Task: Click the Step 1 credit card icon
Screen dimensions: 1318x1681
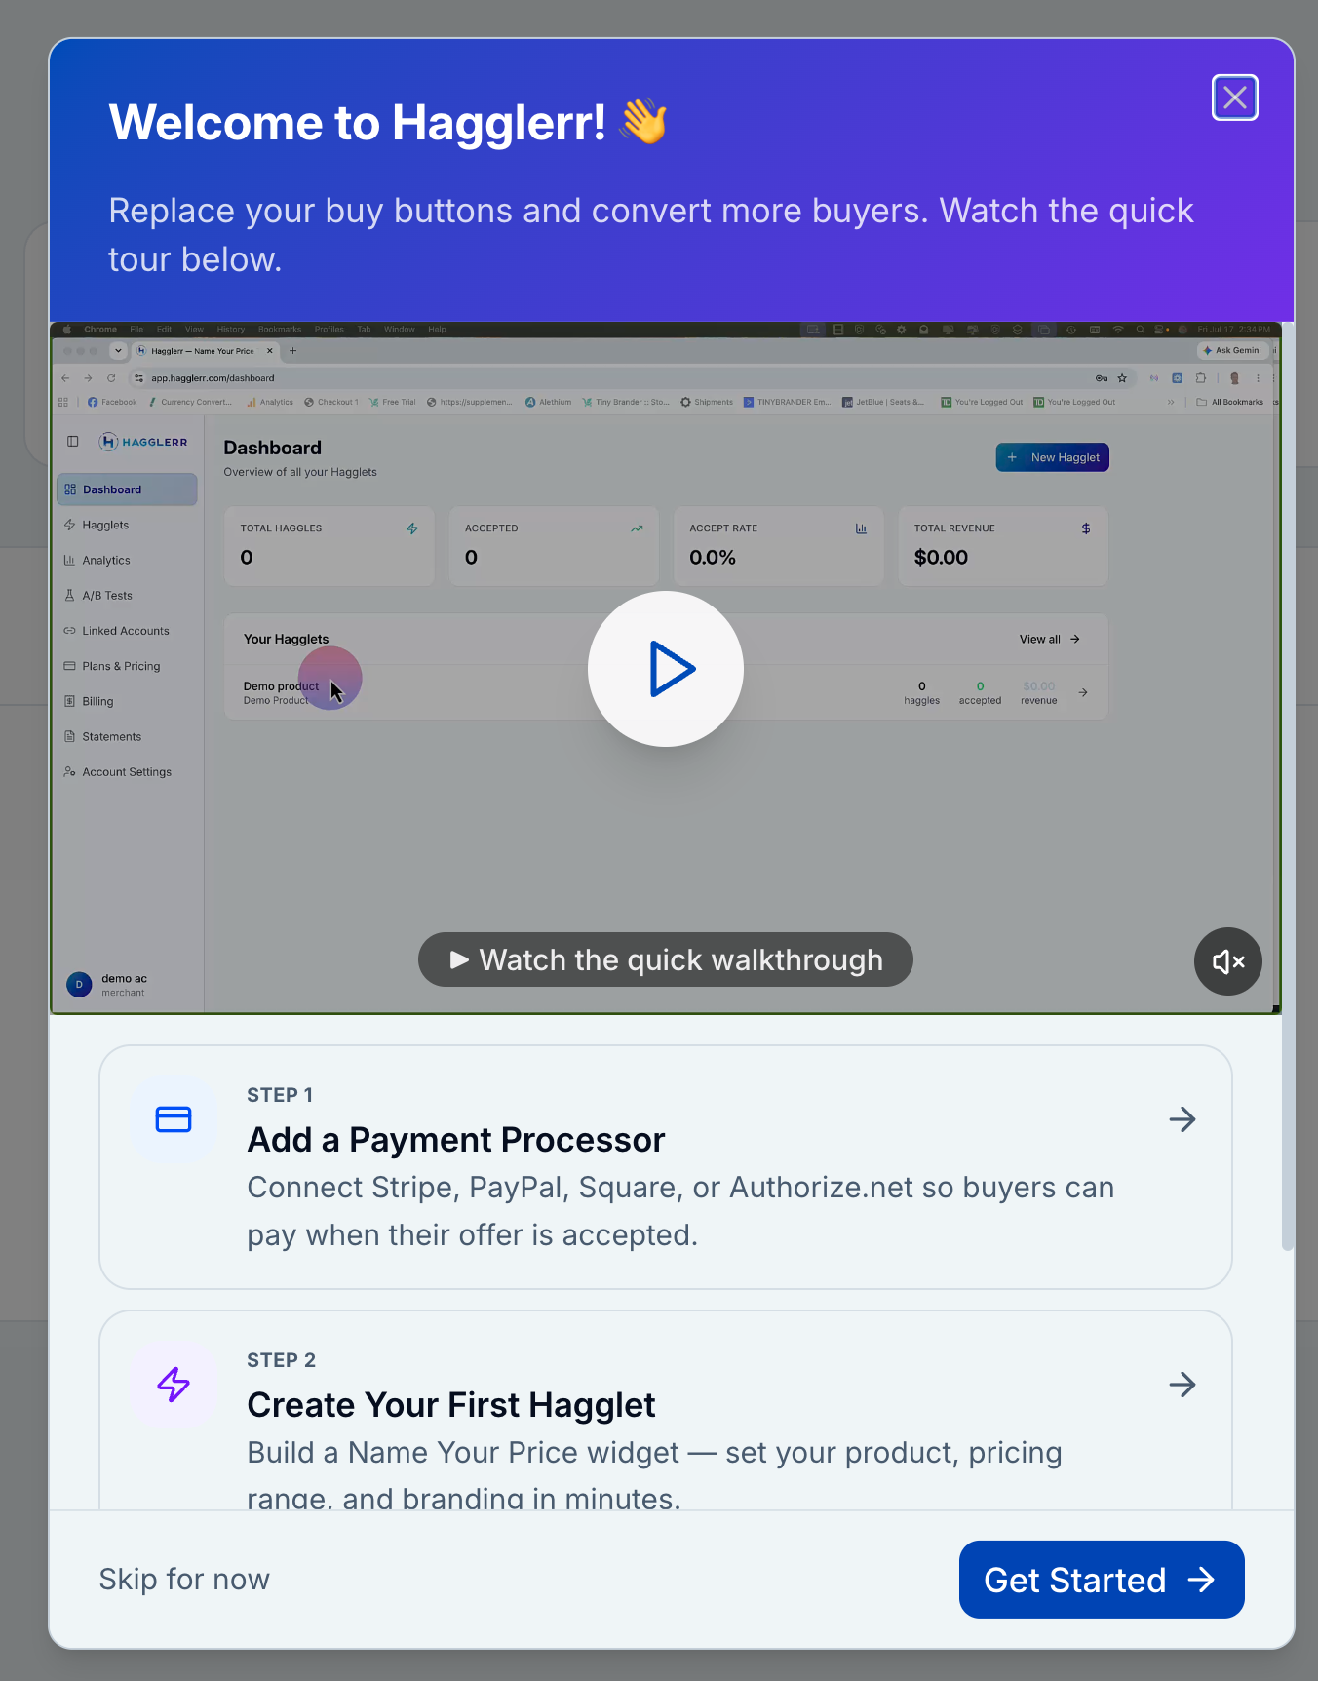Action: coord(174,1119)
